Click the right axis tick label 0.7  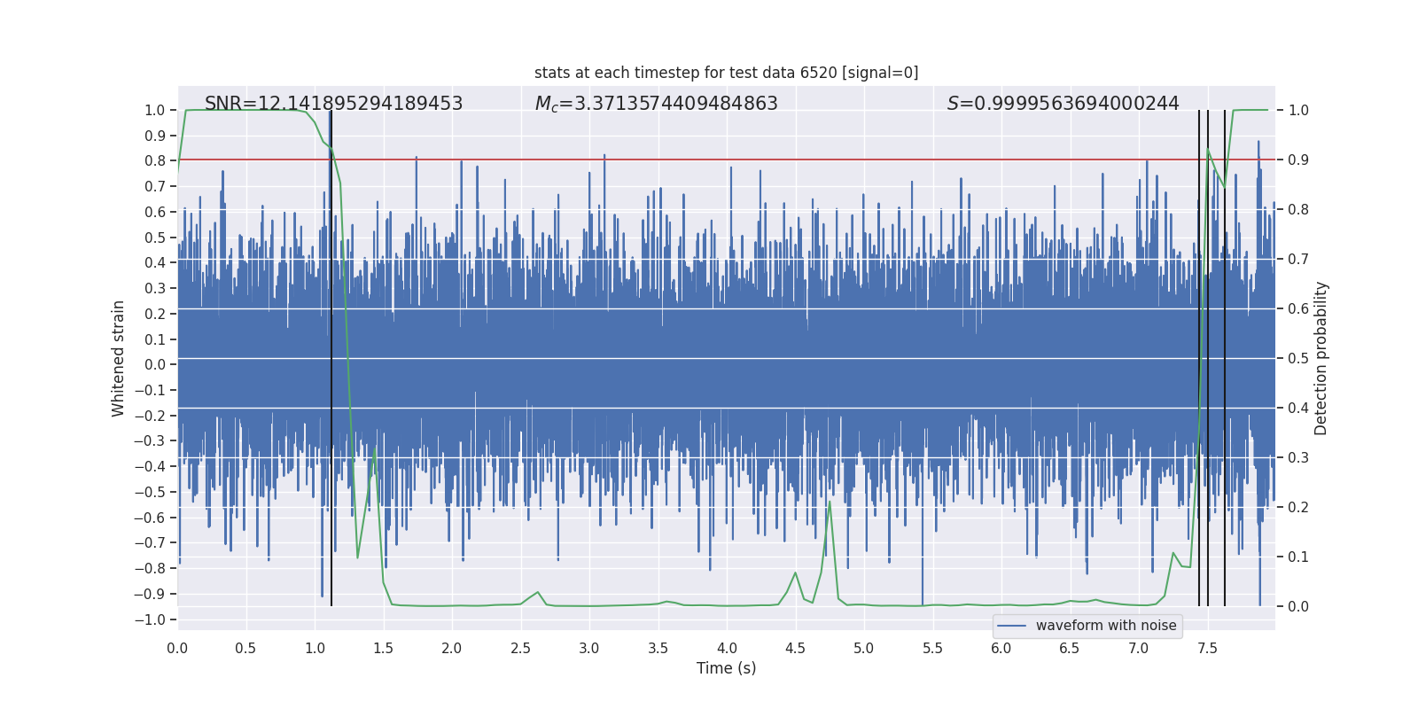click(1298, 260)
